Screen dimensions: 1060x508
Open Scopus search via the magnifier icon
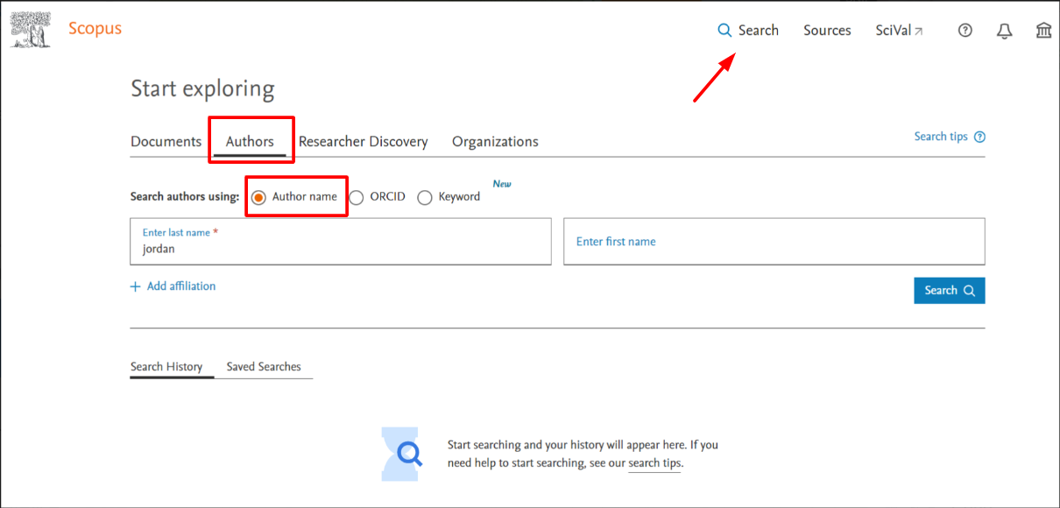tap(724, 29)
